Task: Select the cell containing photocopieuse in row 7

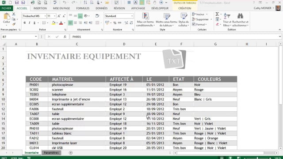Action: coord(77,85)
